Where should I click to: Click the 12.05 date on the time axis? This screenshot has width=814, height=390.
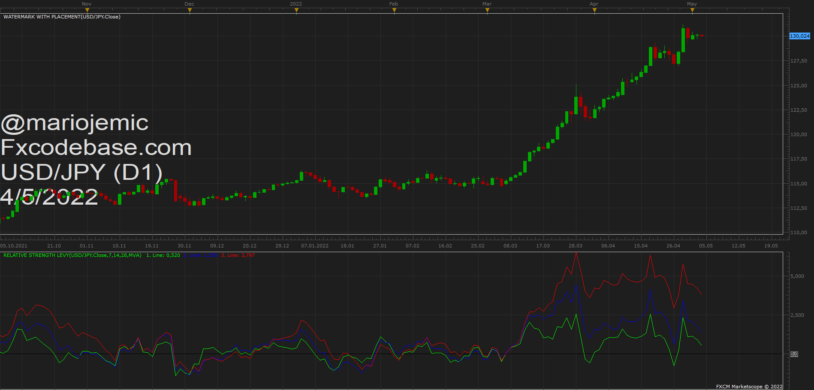coord(739,246)
